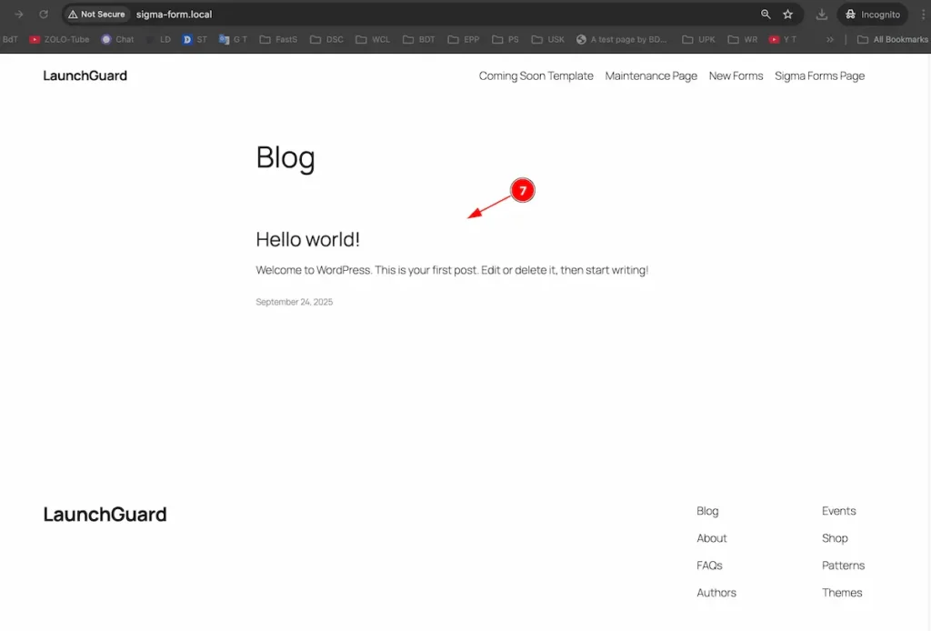Click the Incognito profile button
The width and height of the screenshot is (931, 631).
873,15
